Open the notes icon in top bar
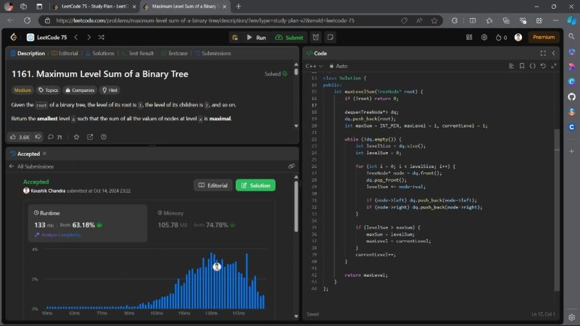This screenshot has height=326, width=580. [x=331, y=38]
